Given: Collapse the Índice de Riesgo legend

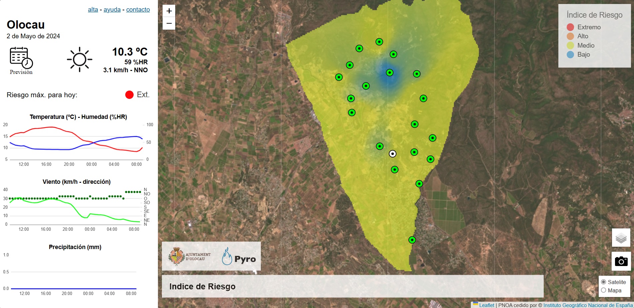Looking at the screenshot, I should [x=594, y=15].
